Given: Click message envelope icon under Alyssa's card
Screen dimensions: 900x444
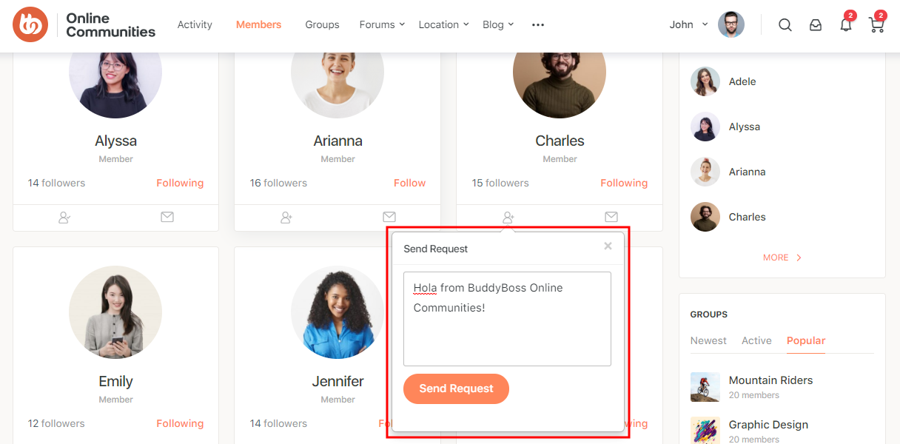Looking at the screenshot, I should pos(167,217).
